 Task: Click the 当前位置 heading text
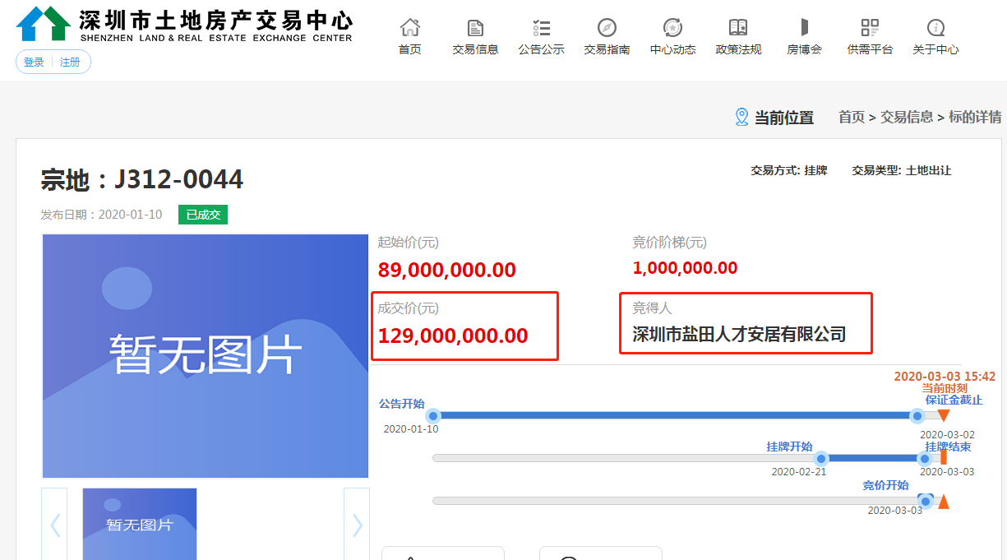pyautogui.click(x=784, y=118)
